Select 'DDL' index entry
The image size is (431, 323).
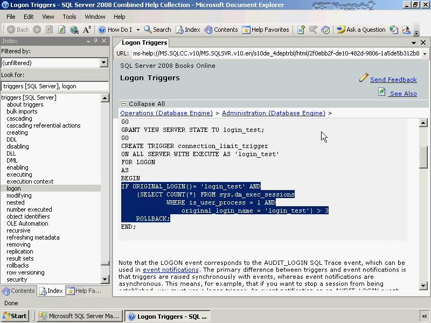click(x=11, y=139)
